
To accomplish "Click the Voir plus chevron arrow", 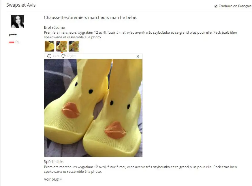I will click(x=61, y=179).
